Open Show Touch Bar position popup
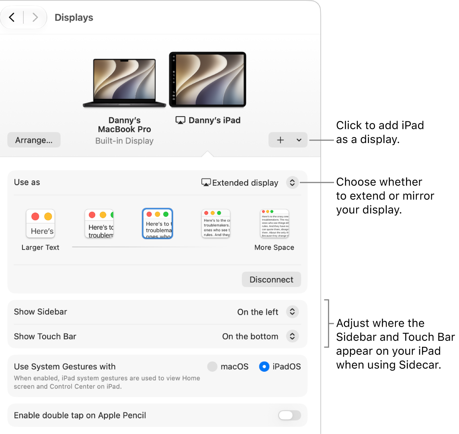 pos(292,336)
